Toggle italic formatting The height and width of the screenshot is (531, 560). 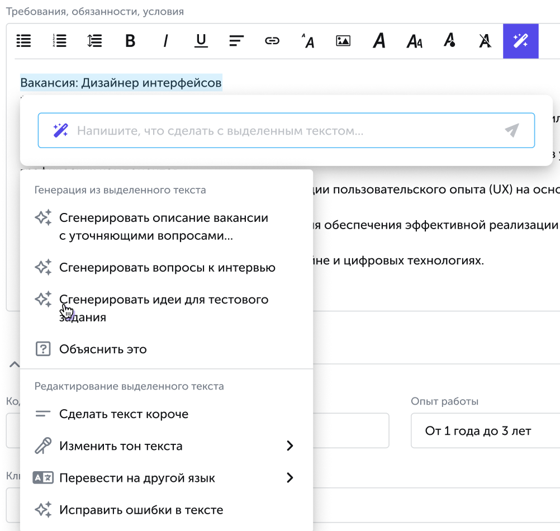tap(165, 41)
